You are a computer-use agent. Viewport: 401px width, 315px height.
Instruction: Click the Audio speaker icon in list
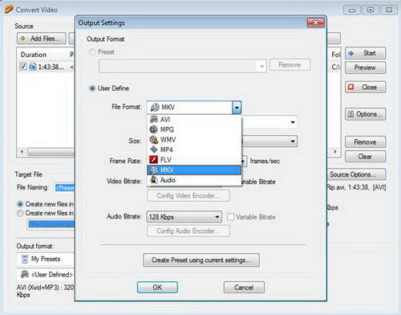[x=154, y=180]
